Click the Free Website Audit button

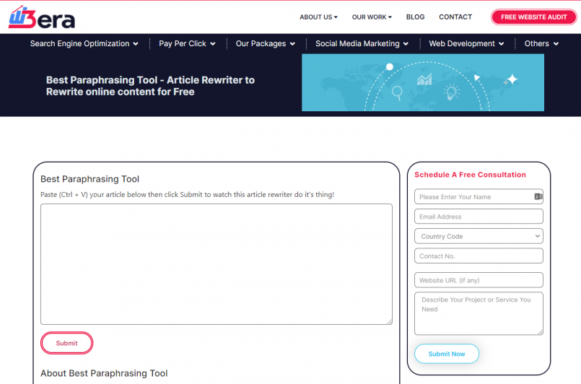coord(533,17)
